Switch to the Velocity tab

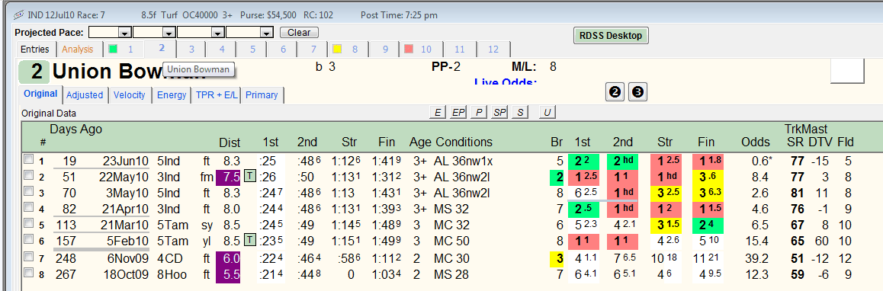[x=130, y=95]
